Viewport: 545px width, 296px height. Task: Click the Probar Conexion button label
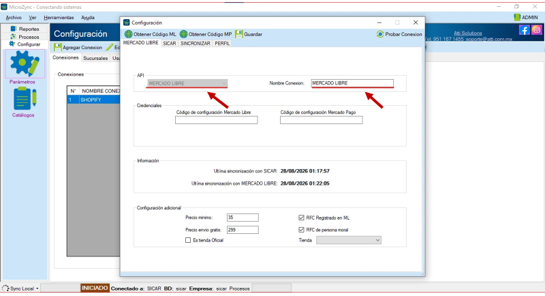403,34
